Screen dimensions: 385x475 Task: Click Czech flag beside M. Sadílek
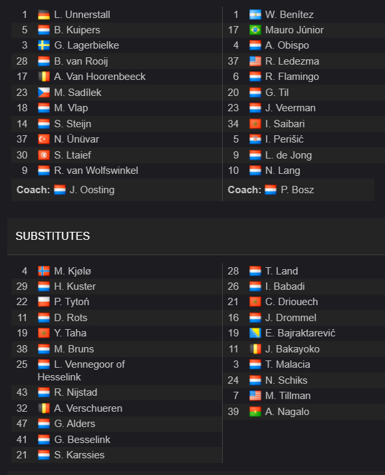[x=44, y=93]
